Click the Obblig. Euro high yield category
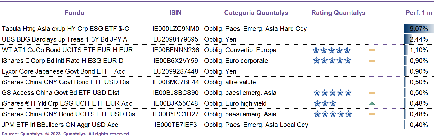Image resolution: width=436 pixels, height=138 pixels. (235, 103)
